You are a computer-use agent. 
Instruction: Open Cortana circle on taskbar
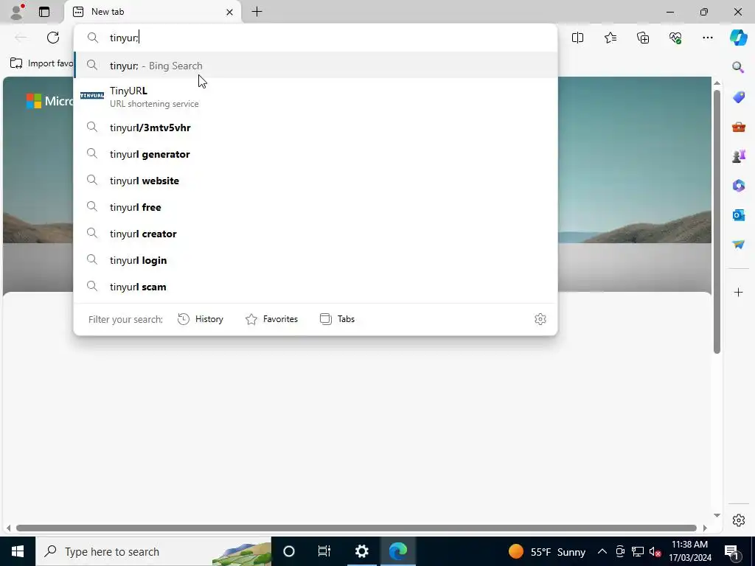click(x=289, y=551)
